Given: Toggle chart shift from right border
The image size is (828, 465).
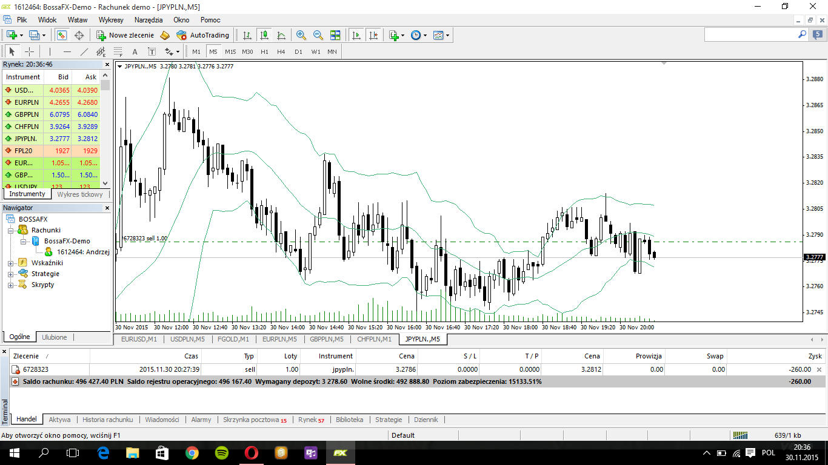Looking at the screenshot, I should pyautogui.click(x=373, y=35).
